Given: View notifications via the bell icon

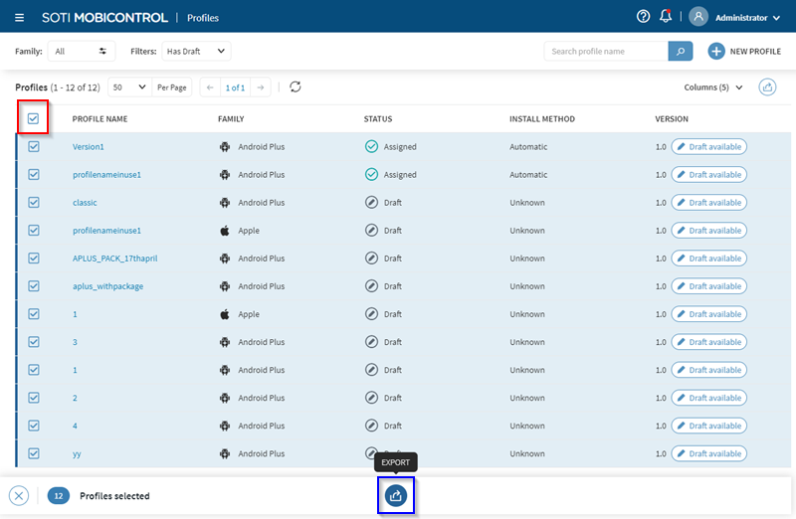Looking at the screenshot, I should [x=666, y=17].
